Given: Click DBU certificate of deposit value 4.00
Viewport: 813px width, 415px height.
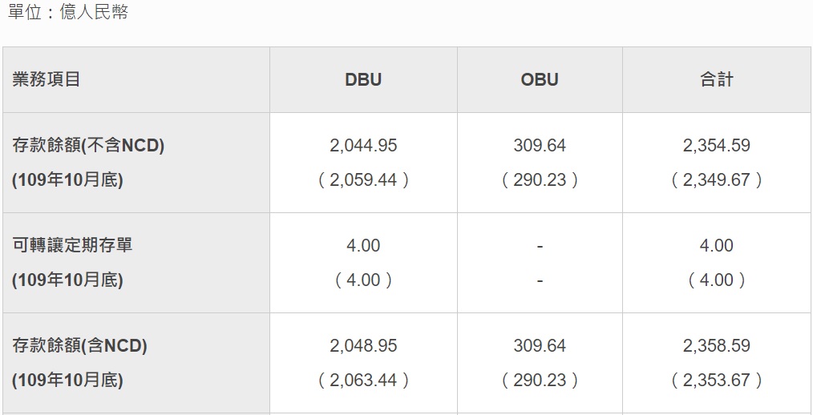Looking at the screenshot, I should (363, 245).
